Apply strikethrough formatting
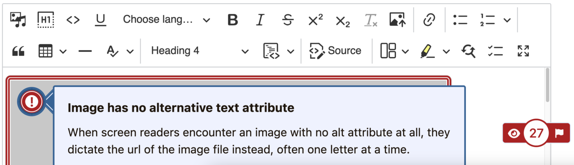The height and width of the screenshot is (165, 574). (288, 20)
